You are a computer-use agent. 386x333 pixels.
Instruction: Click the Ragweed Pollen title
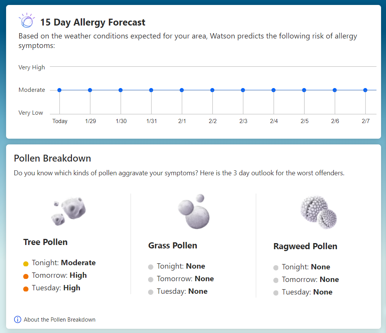305,246
